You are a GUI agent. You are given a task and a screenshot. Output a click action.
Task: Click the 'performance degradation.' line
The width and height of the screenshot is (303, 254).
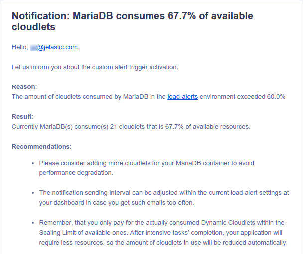tap(76, 173)
